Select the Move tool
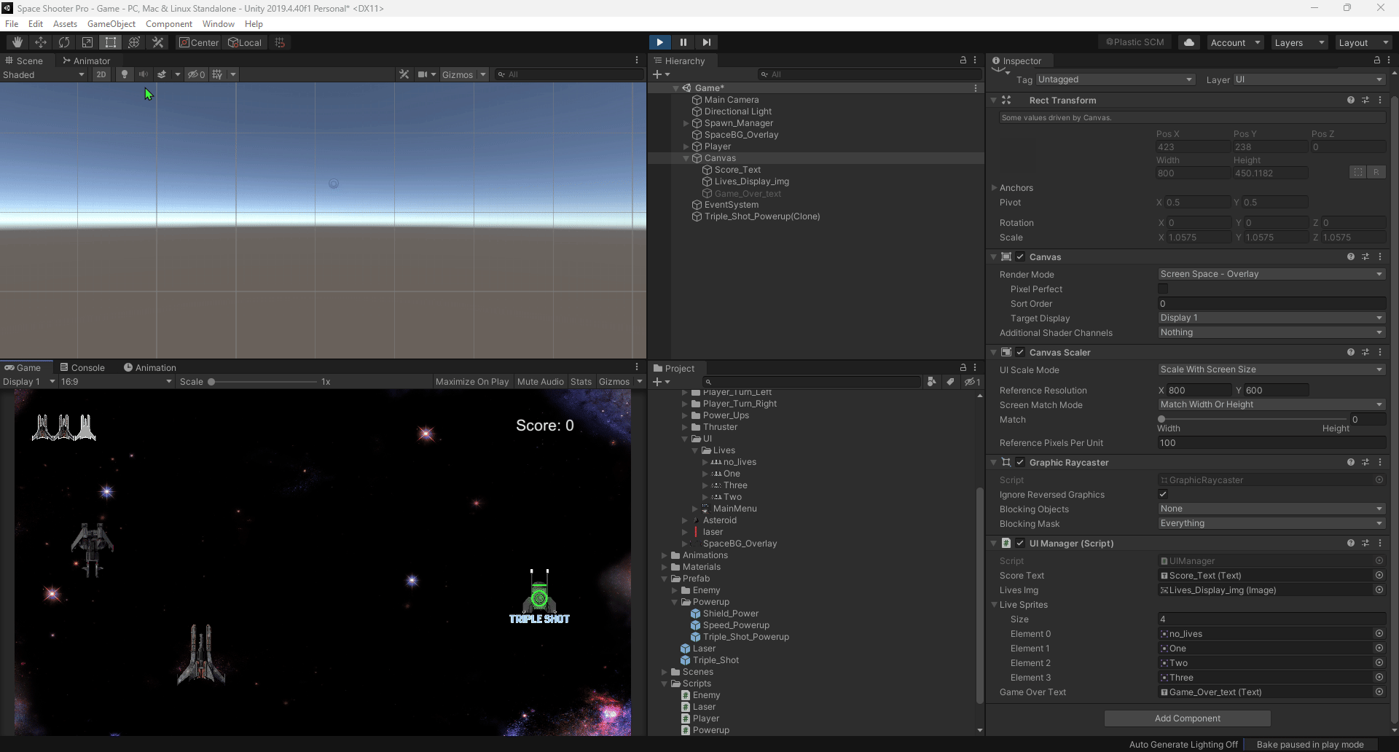This screenshot has height=752, width=1399. tap(40, 42)
